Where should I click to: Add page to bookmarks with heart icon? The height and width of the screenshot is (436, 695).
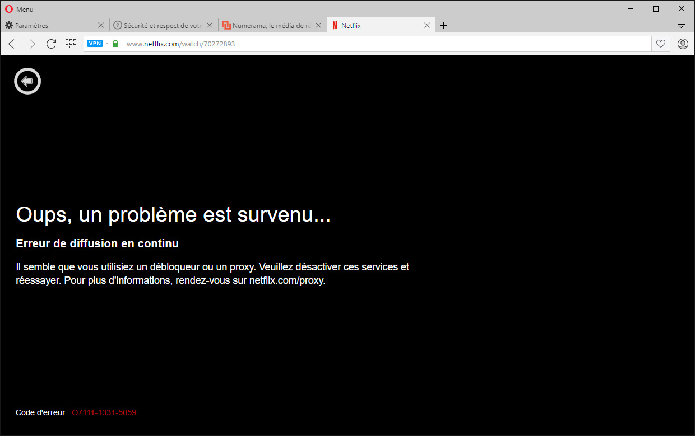click(x=661, y=44)
